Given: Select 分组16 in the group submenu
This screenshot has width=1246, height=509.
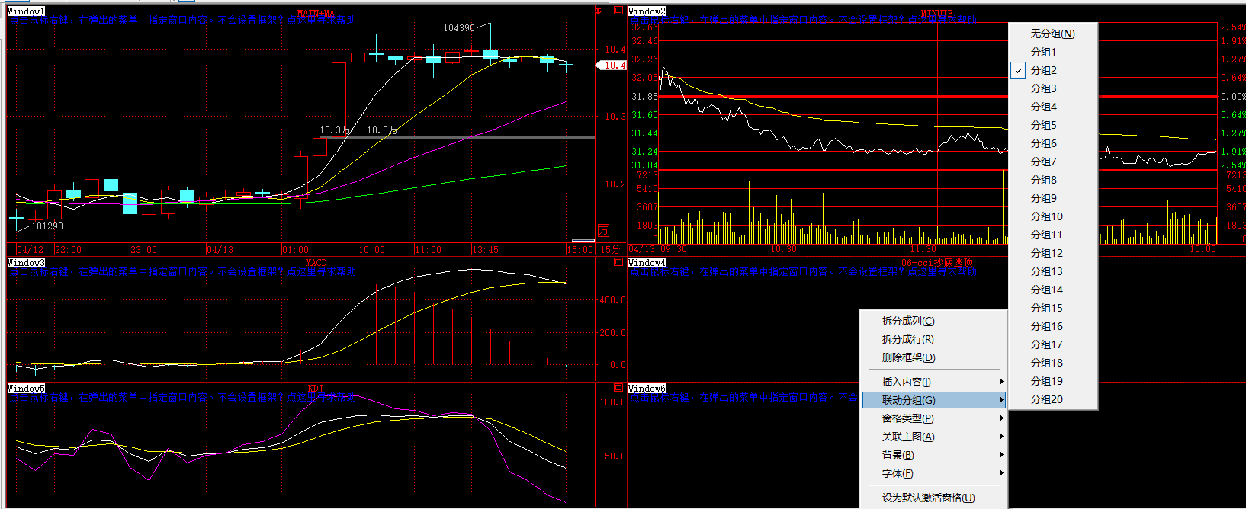Looking at the screenshot, I should [x=1053, y=326].
